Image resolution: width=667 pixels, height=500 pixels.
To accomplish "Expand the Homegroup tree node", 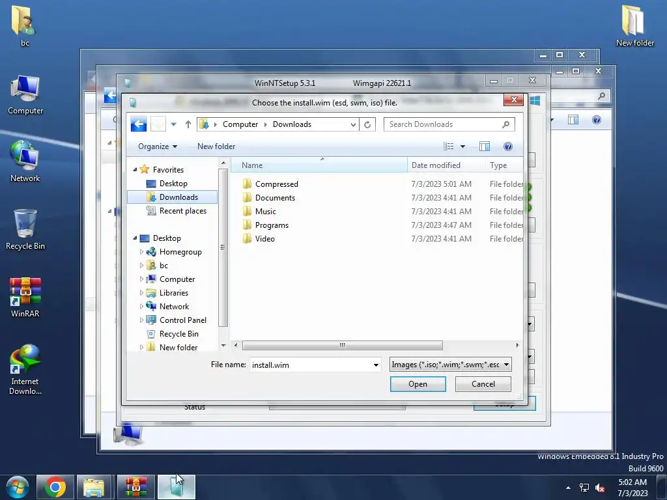I will pos(141,252).
